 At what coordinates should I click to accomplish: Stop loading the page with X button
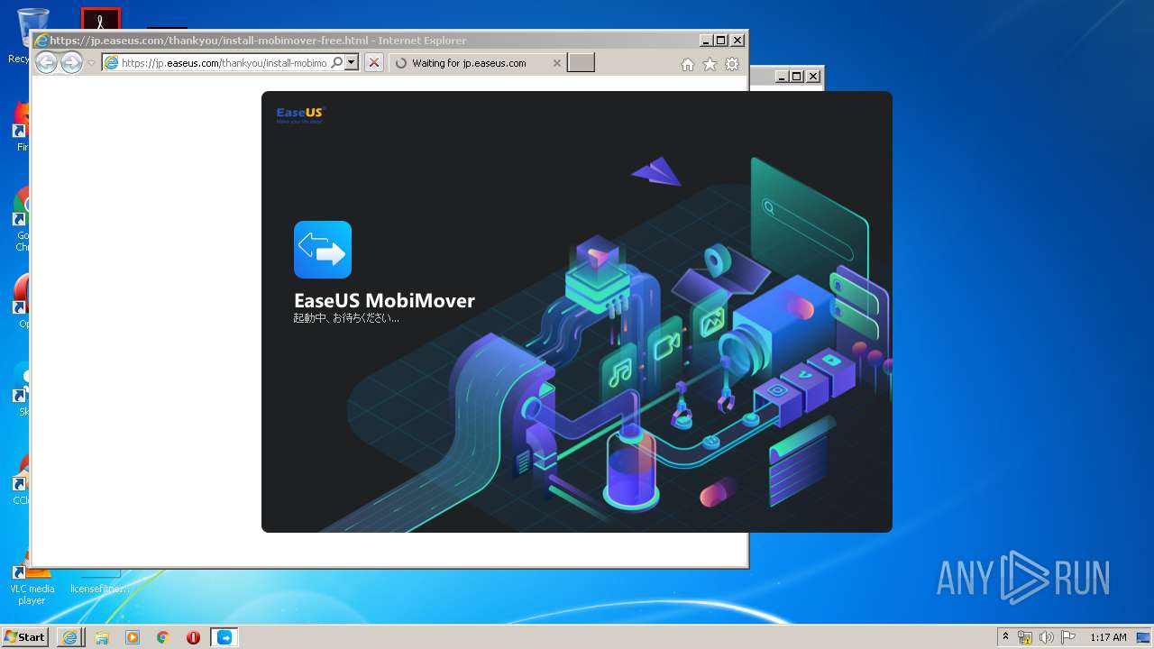(x=374, y=62)
